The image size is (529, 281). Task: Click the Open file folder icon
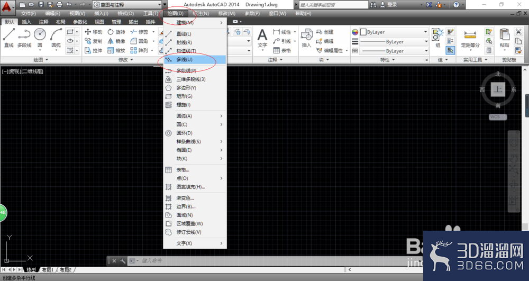tap(31, 5)
